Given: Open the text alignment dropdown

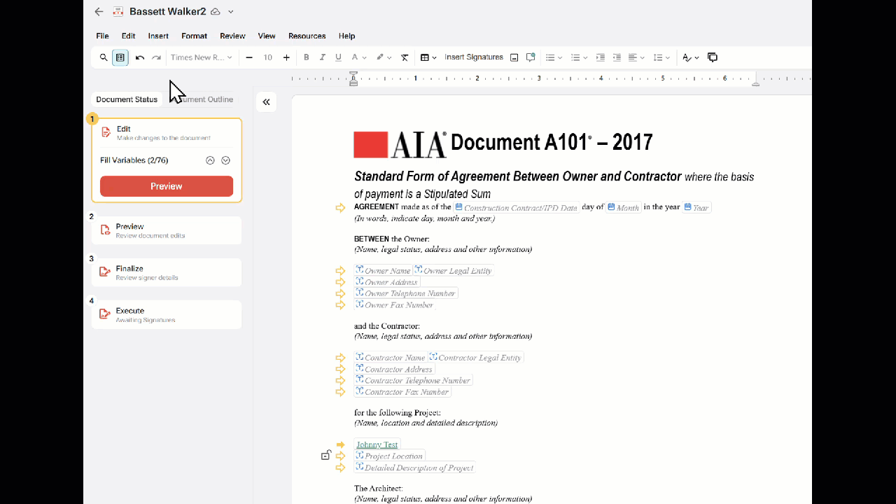Looking at the screenshot, I should coord(636,57).
